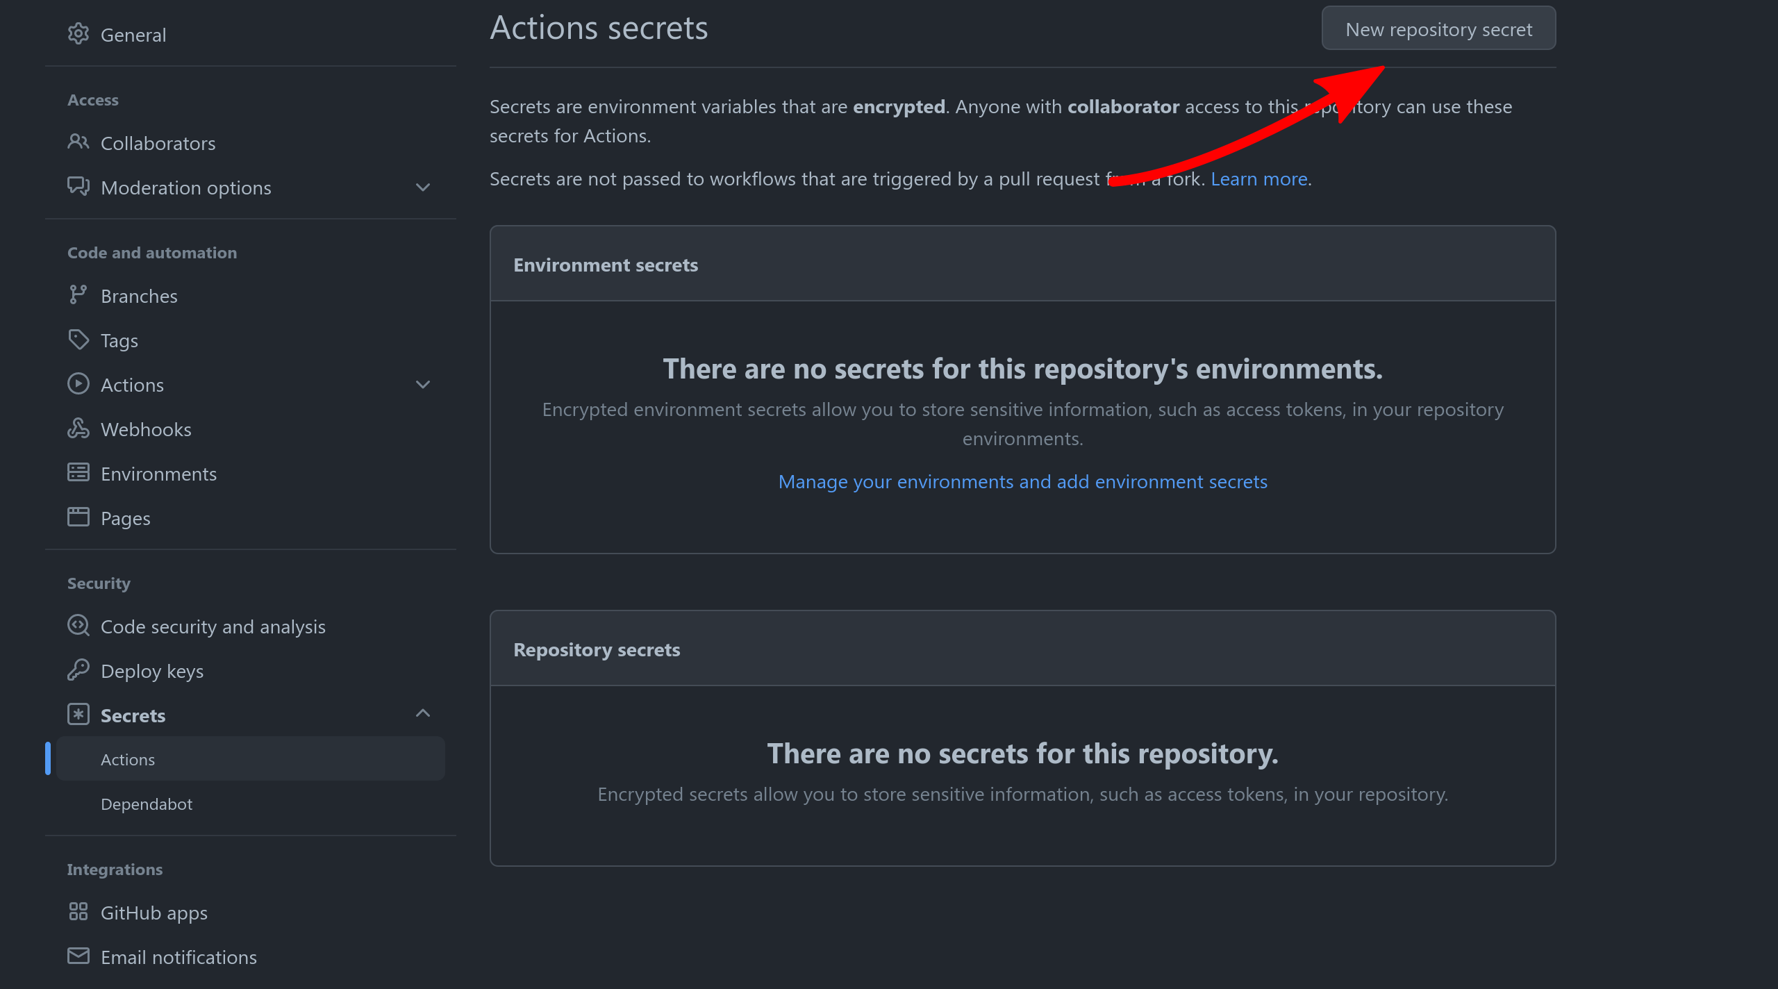
Task: Click the Webhooks icon
Action: click(78, 428)
